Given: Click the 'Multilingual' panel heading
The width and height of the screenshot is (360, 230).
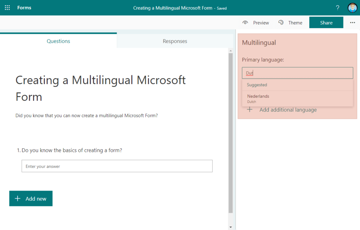Looking at the screenshot, I should pyautogui.click(x=259, y=43).
